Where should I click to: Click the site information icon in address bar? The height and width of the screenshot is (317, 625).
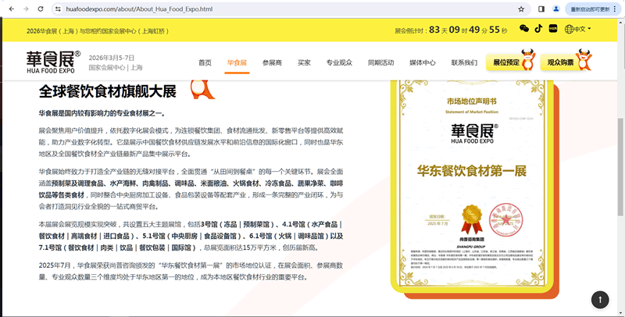tap(59, 9)
